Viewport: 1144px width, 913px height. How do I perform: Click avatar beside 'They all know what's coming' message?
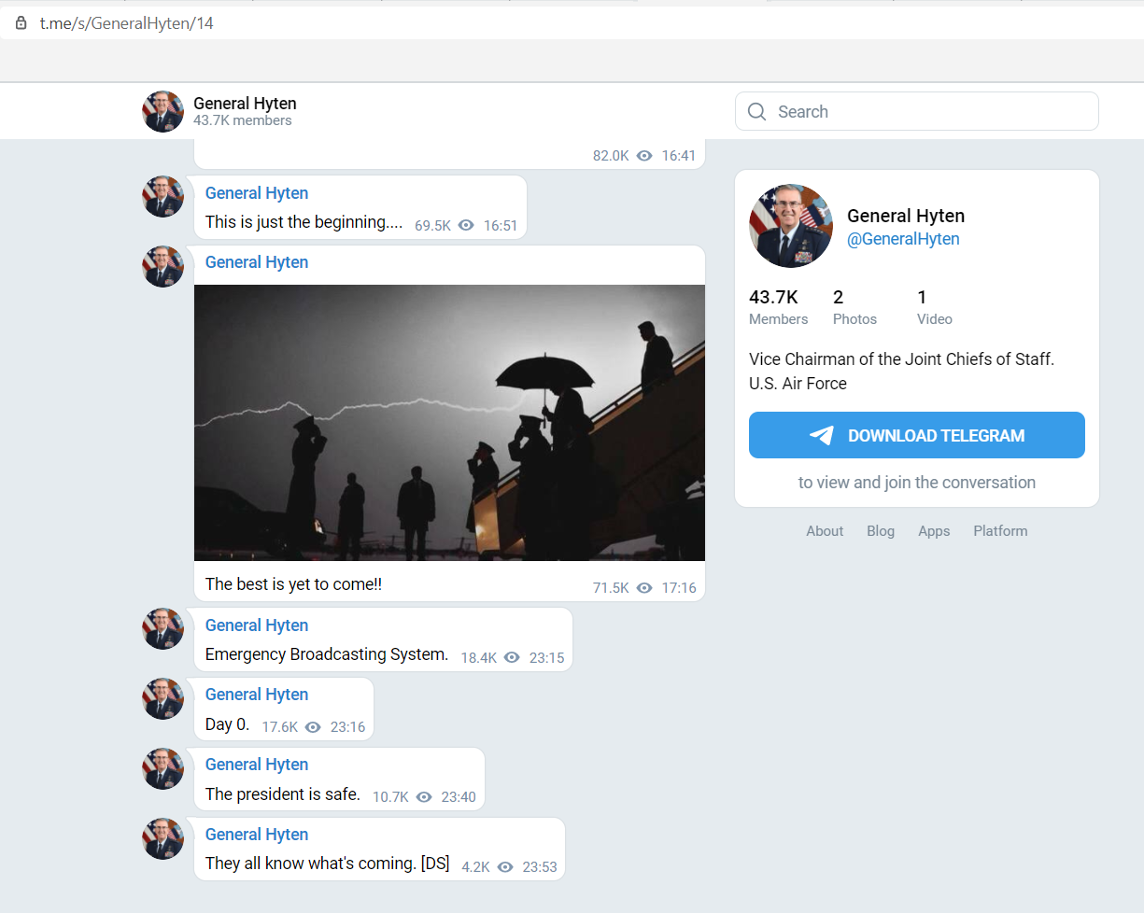click(162, 838)
